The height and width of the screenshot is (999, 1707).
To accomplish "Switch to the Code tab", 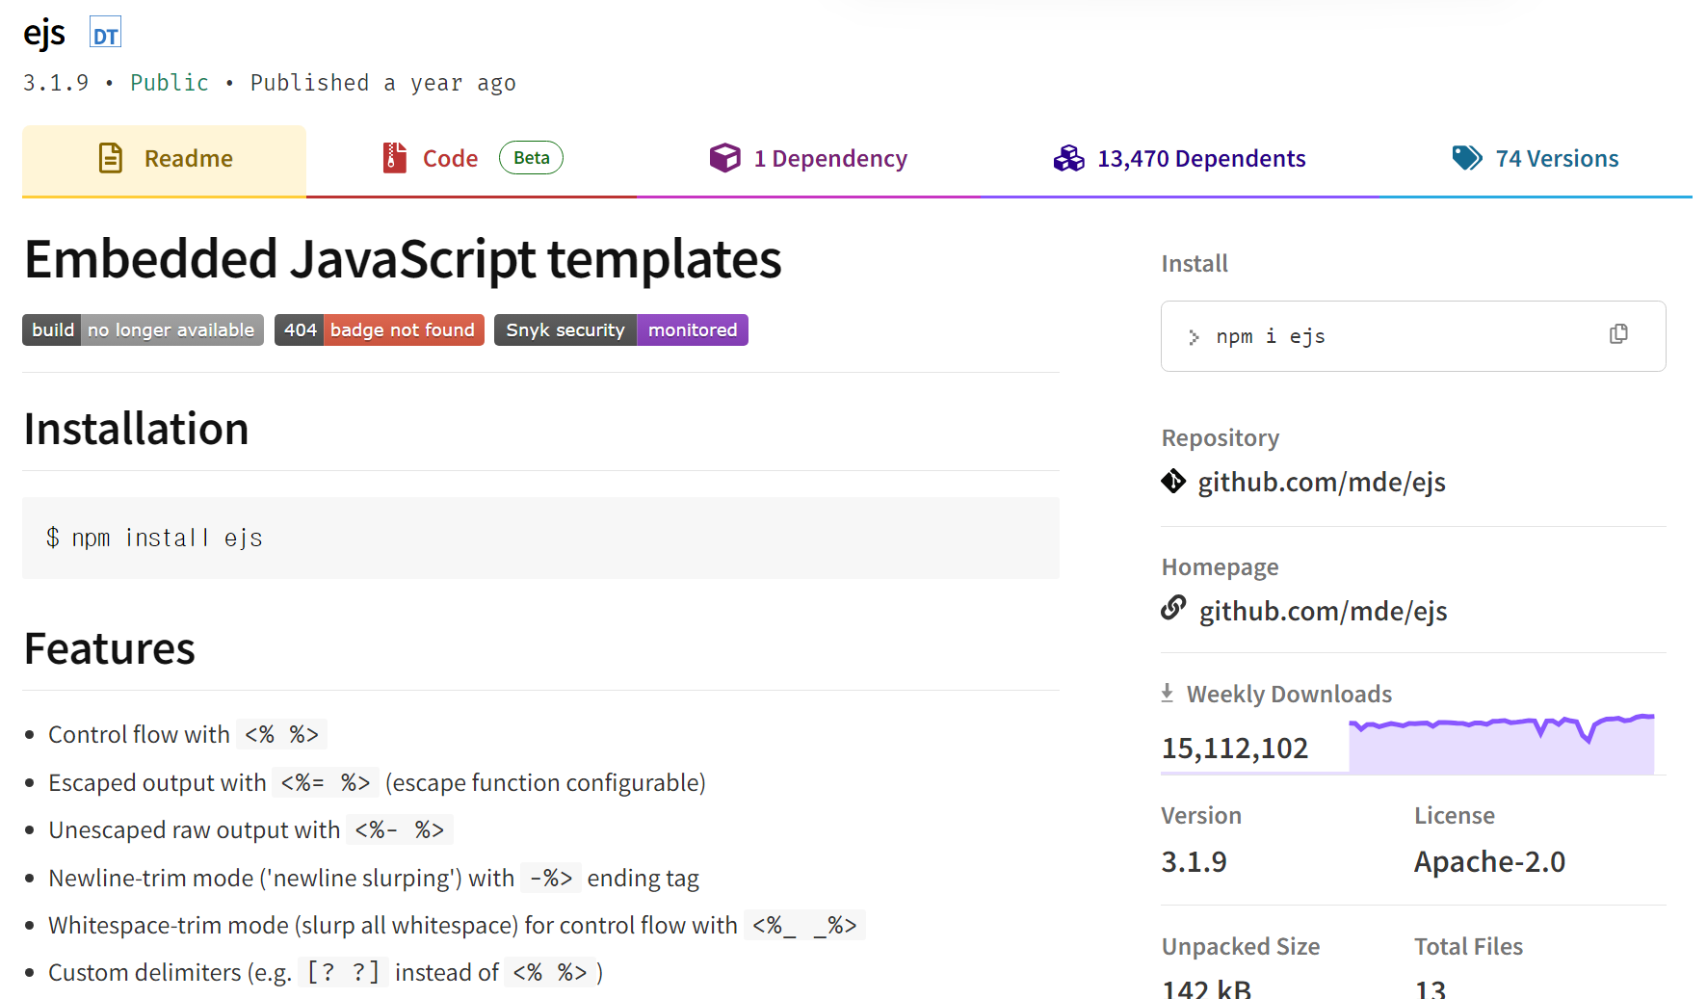I will (472, 160).
